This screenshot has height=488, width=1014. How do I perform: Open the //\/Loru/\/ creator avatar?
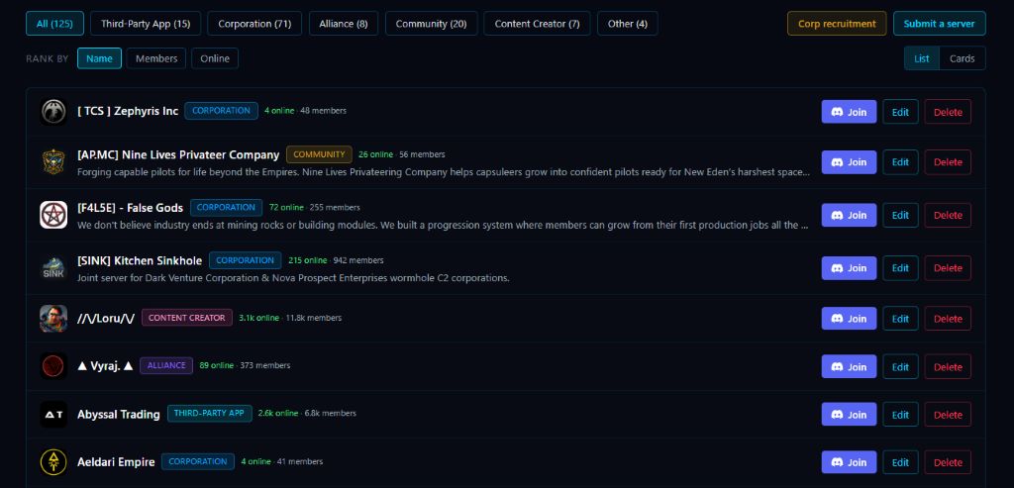pyautogui.click(x=53, y=319)
